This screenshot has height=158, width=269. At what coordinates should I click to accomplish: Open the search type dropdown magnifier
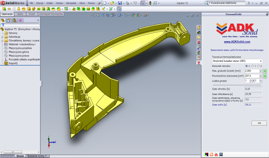tap(207, 3)
